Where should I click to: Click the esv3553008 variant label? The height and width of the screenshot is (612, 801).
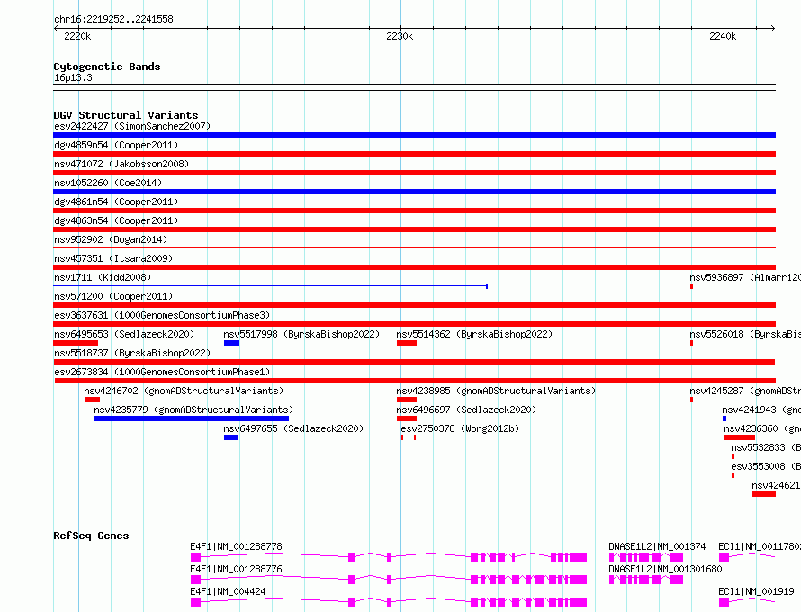click(x=766, y=466)
